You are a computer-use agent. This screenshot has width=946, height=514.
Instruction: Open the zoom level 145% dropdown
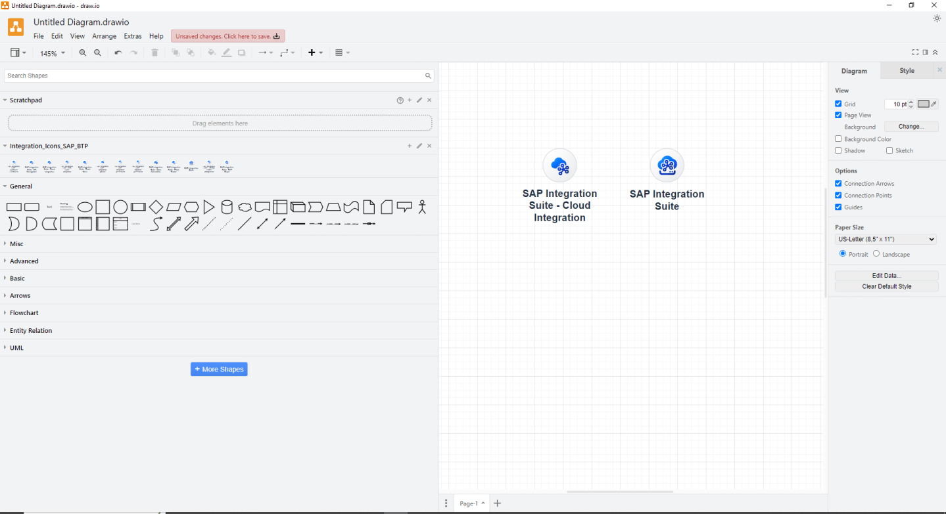53,53
